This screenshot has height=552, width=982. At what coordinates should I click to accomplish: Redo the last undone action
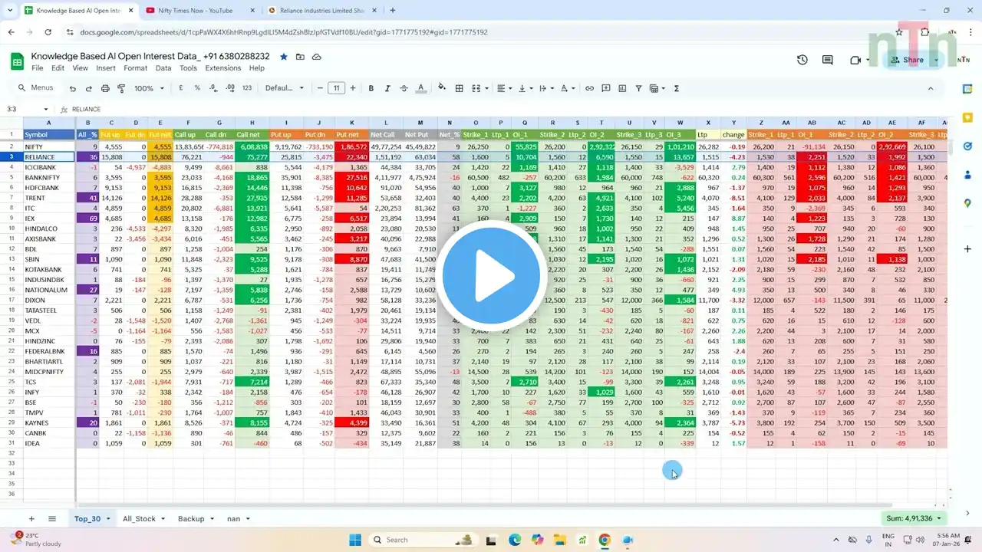tap(89, 88)
